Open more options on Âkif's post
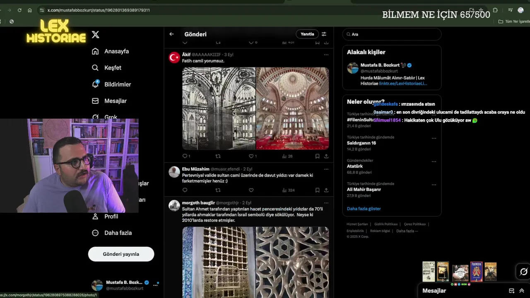The height and width of the screenshot is (298, 530). point(326,55)
